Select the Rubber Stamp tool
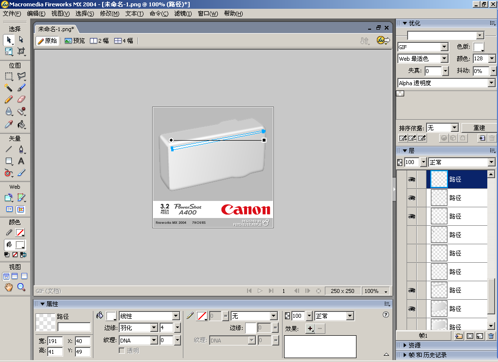 (x=21, y=111)
